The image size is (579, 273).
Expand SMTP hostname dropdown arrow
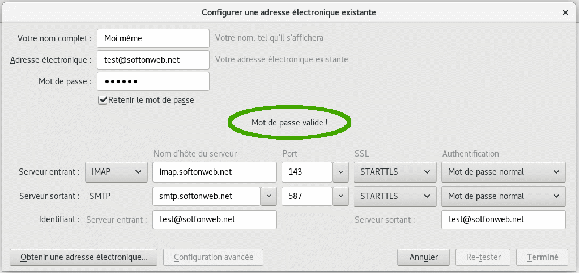click(x=269, y=196)
